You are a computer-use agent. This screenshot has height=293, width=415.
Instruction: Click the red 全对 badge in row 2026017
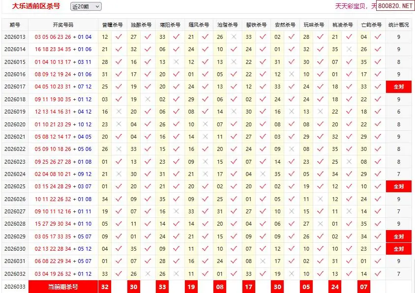(398, 87)
